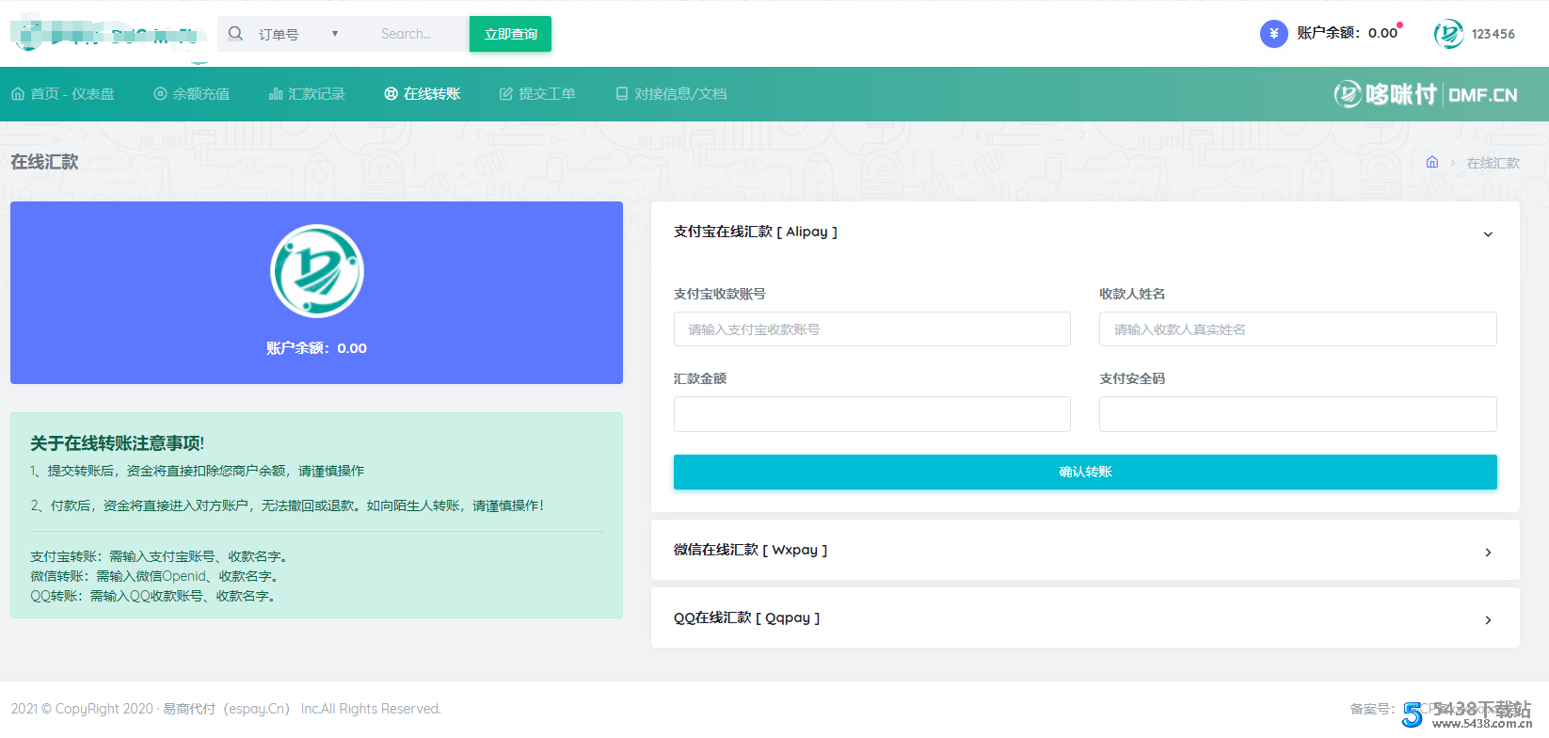Click the DMF.CN brand logo
The height and width of the screenshot is (738, 1549).
(1425, 94)
